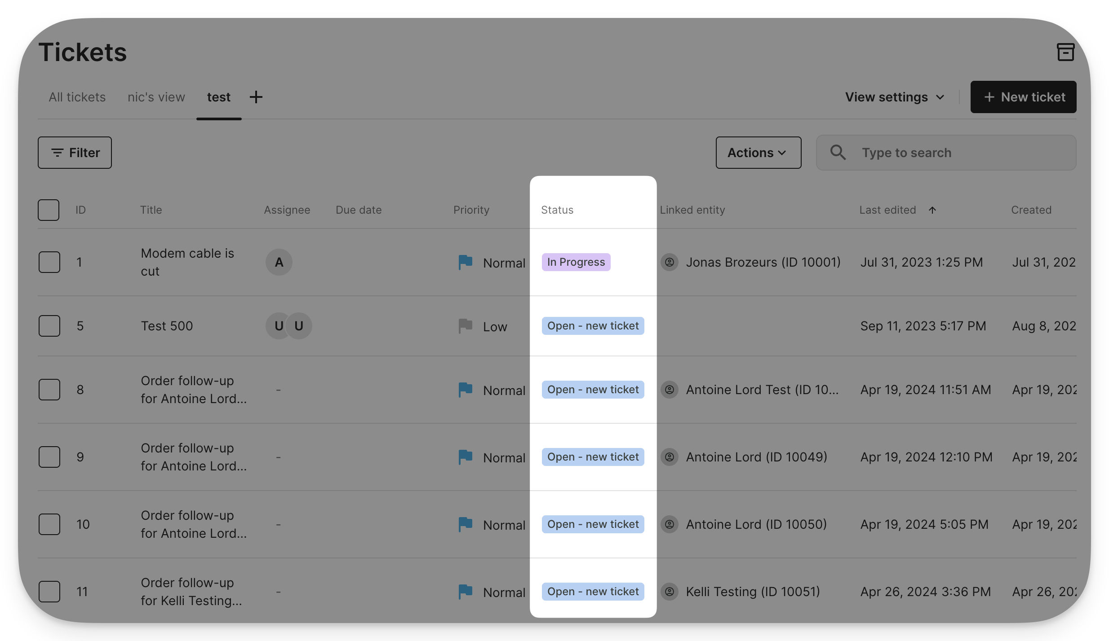1109x641 pixels.
Task: Check the box for ticket 10
Action: click(49, 524)
